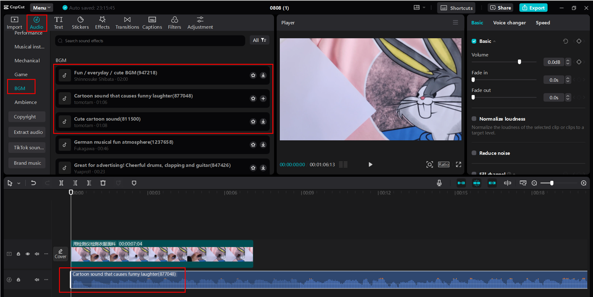Zoom out the timeline
593x297 pixels.
pos(534,183)
